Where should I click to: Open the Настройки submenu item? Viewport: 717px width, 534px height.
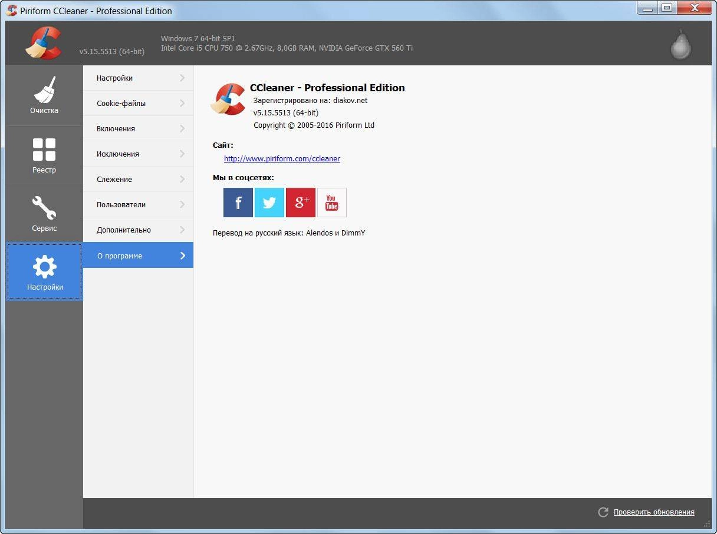138,78
